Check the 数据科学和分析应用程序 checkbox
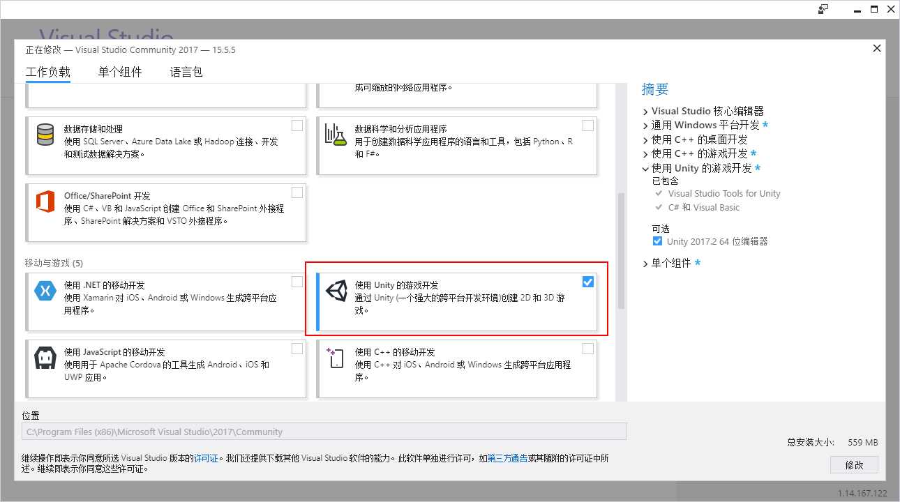900x502 pixels. 588,125
